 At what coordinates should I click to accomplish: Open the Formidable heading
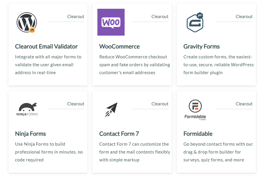coord(198,134)
